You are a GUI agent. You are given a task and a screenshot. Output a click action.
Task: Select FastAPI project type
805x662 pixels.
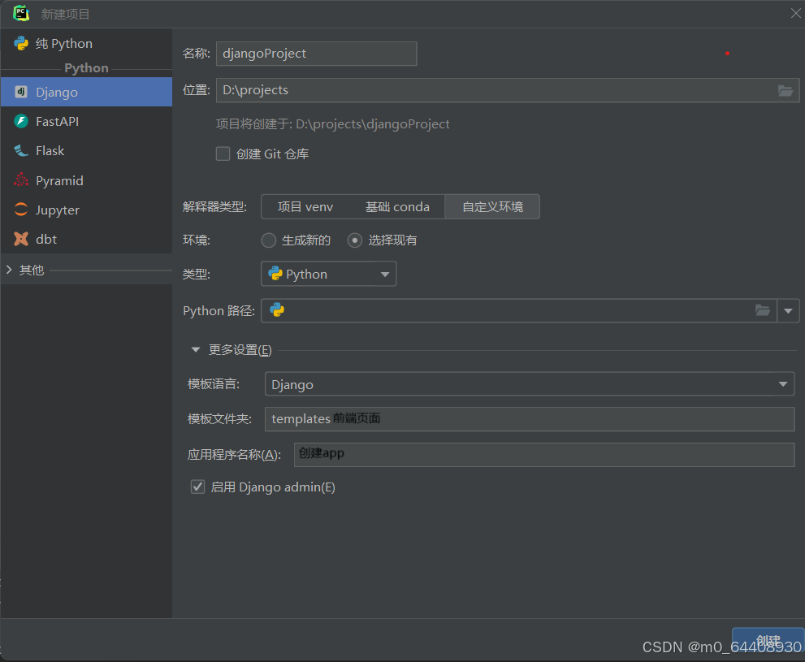(x=86, y=121)
